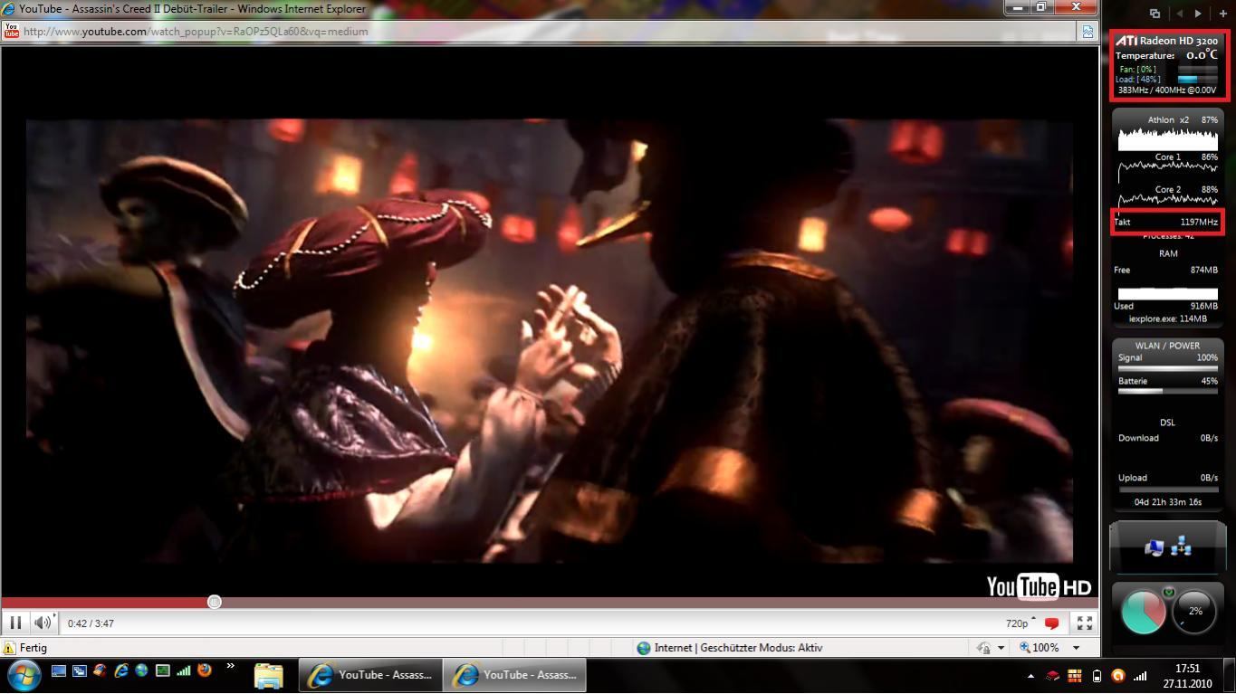Open the firewall brick tray icon
1236x694 pixels.
(x=1075, y=676)
